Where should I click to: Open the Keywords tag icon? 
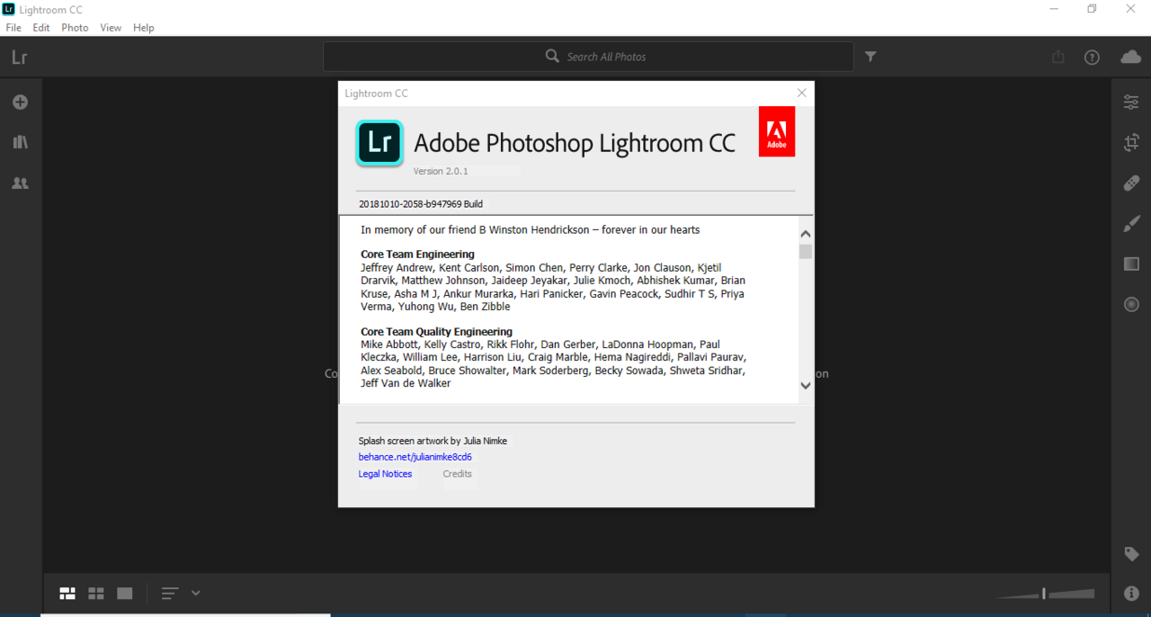coord(1131,554)
